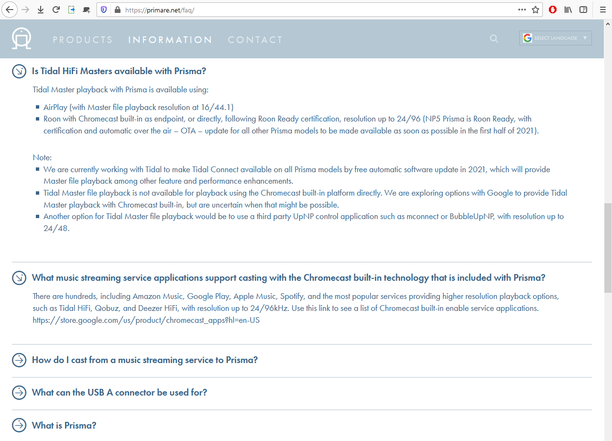
Task: Click the 'What is Prisma?' heading text
Action: pyautogui.click(x=64, y=425)
